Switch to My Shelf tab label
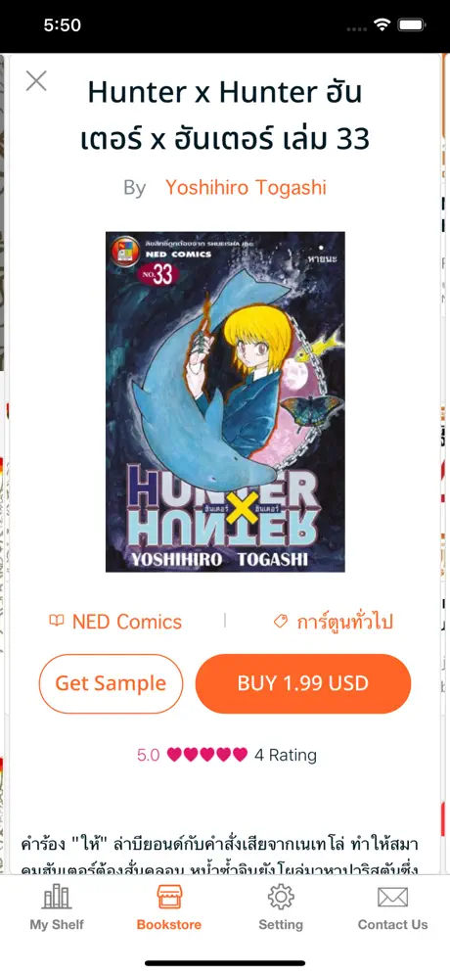 click(x=57, y=925)
